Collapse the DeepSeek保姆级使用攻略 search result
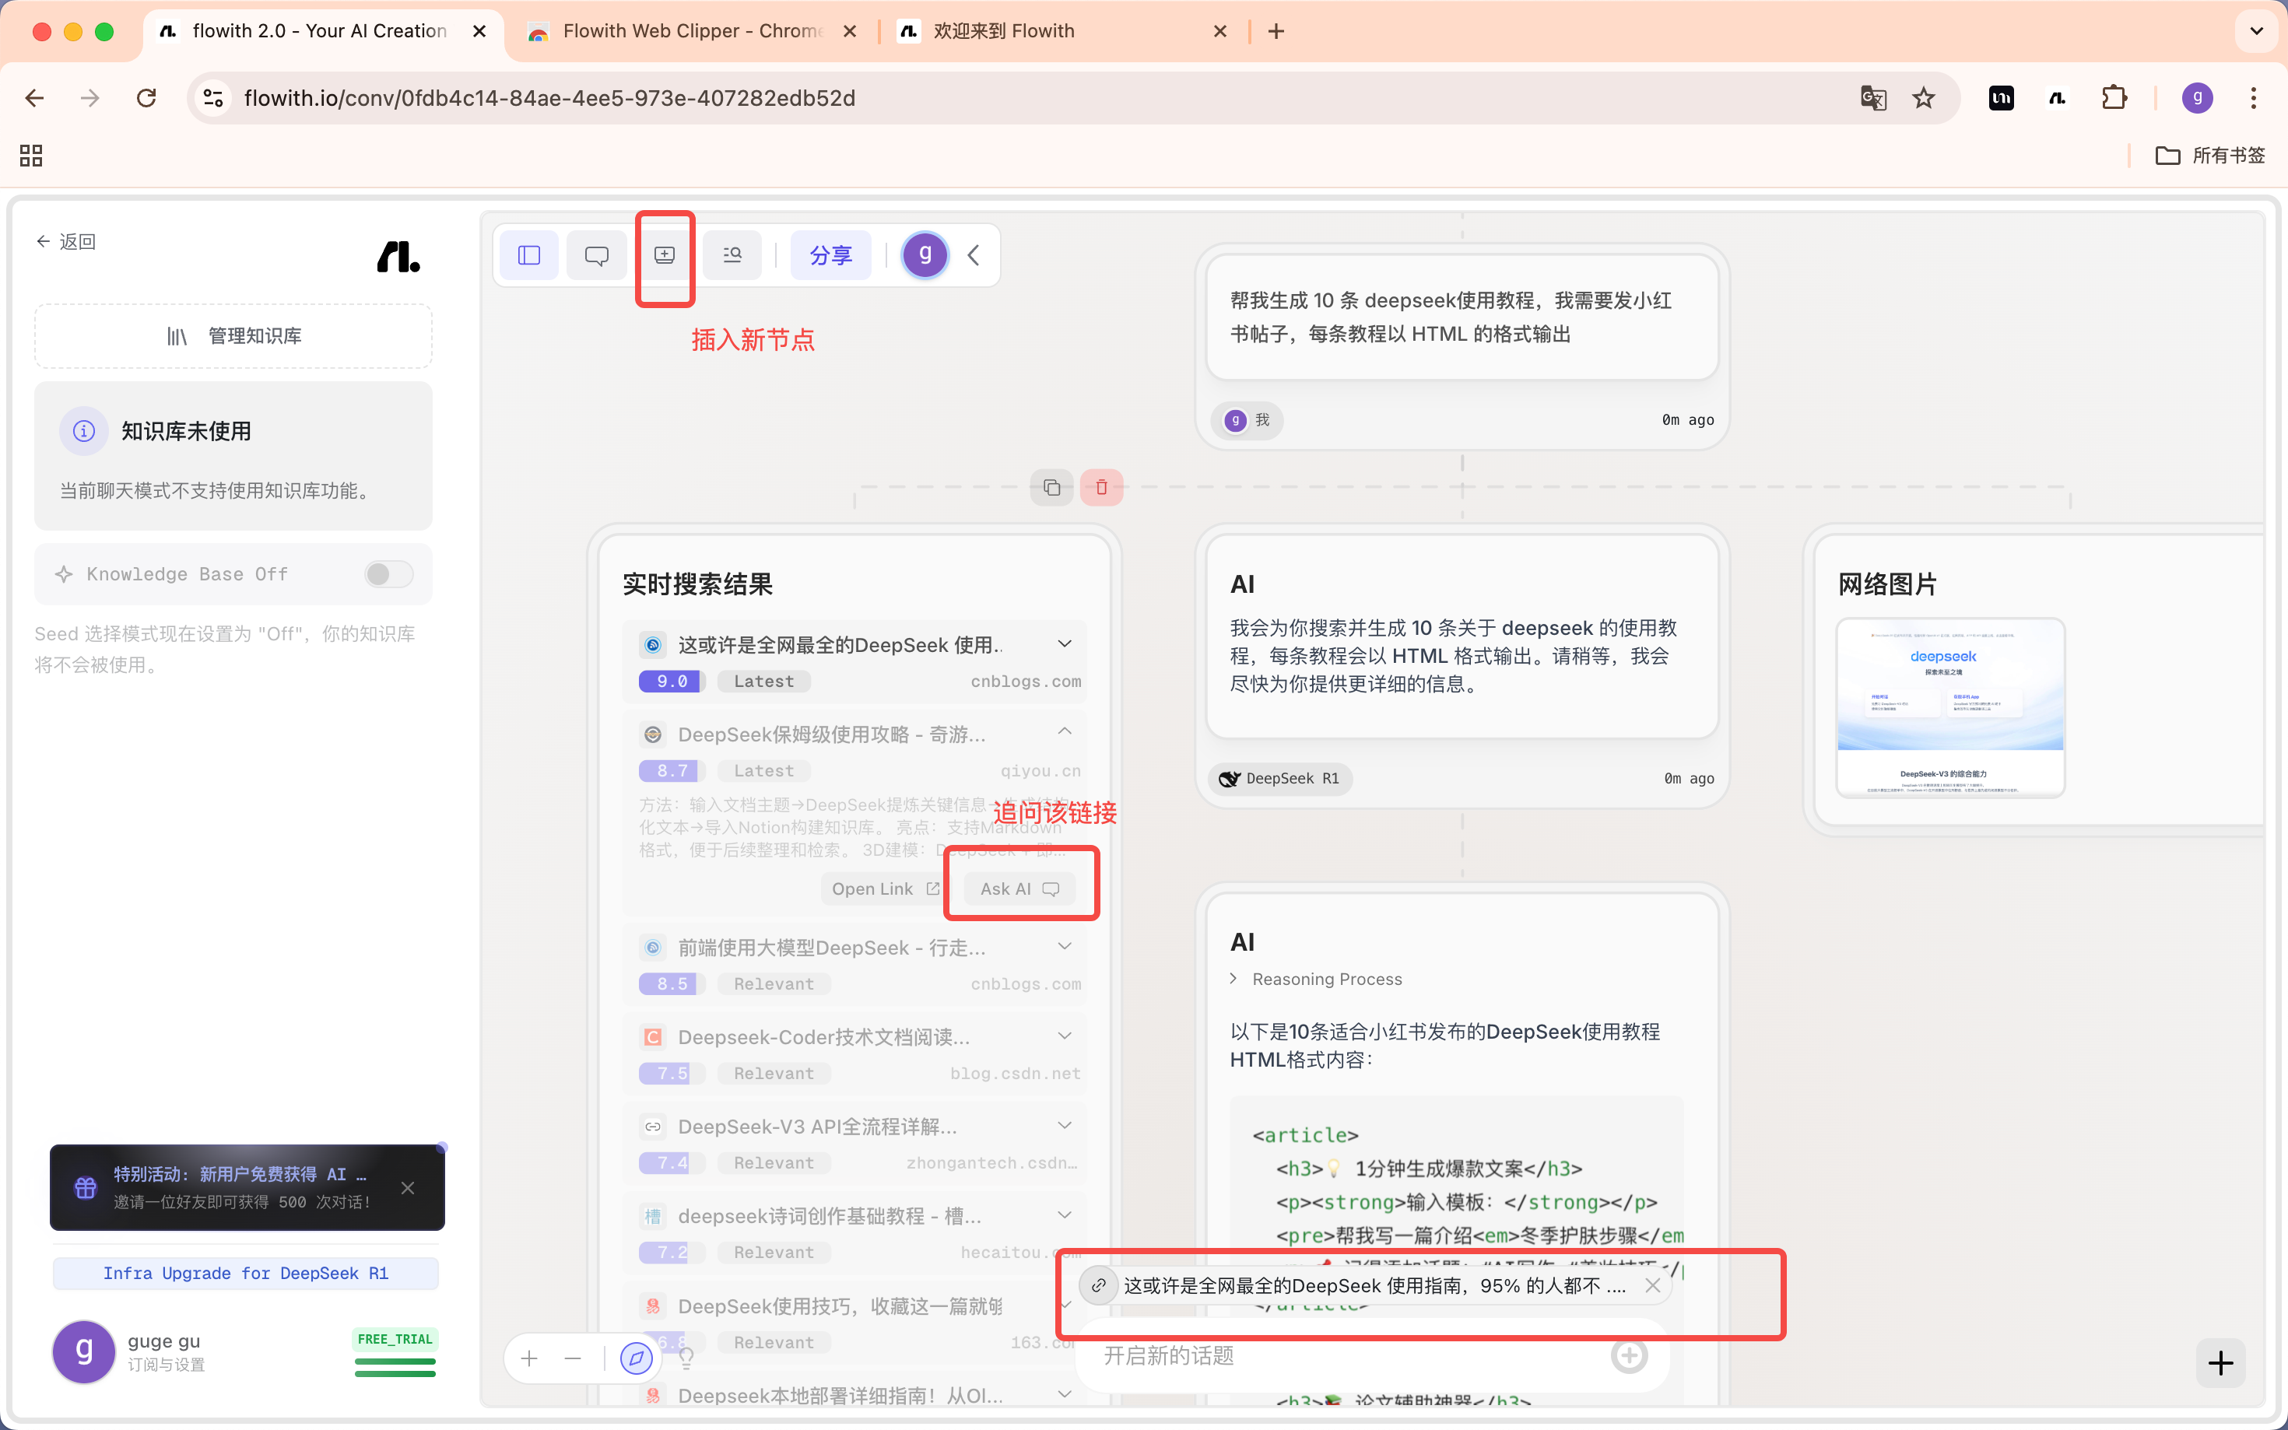 1065,732
